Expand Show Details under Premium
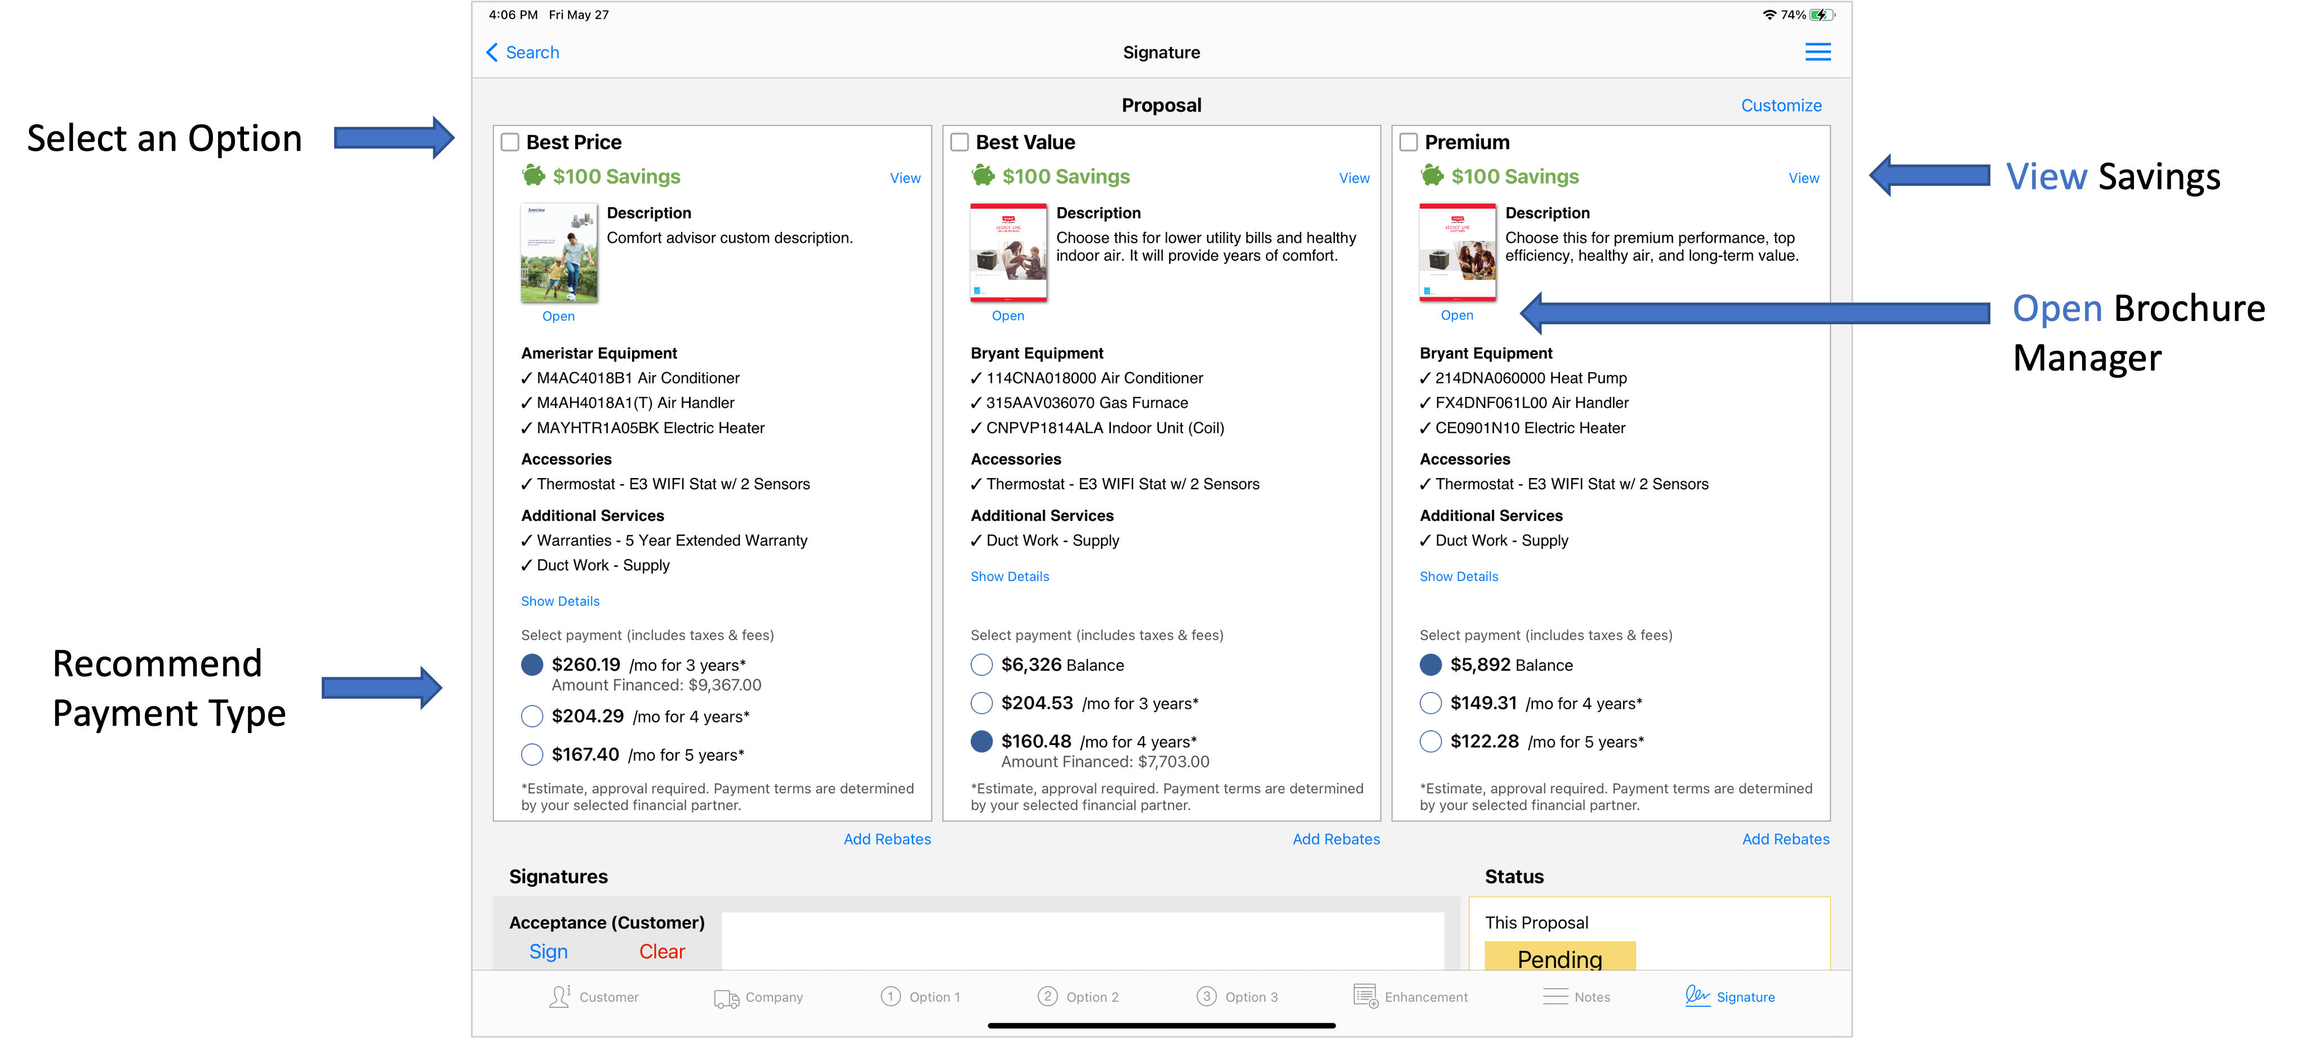 coord(1459,576)
